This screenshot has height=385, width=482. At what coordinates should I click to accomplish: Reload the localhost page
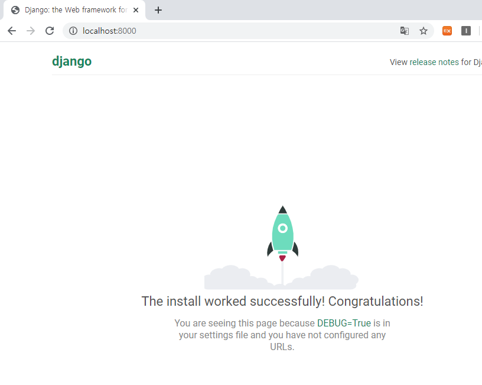pos(50,31)
